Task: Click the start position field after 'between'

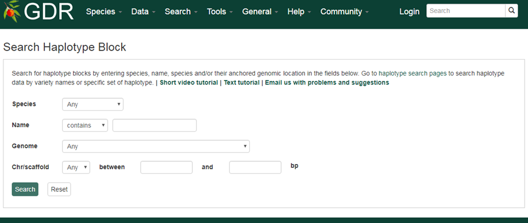Action: pyautogui.click(x=166, y=167)
